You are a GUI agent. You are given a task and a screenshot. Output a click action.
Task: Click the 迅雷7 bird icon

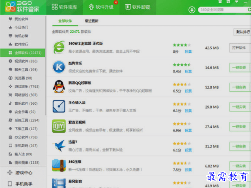pos(59,146)
